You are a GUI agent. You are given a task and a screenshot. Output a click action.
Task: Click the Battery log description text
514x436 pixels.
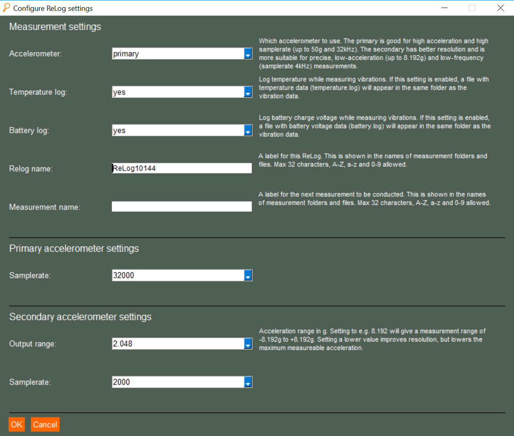coord(375,126)
